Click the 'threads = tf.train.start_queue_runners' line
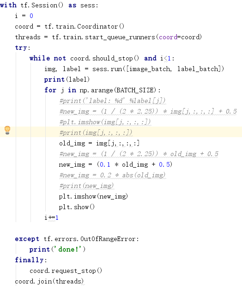 [x=109, y=37]
